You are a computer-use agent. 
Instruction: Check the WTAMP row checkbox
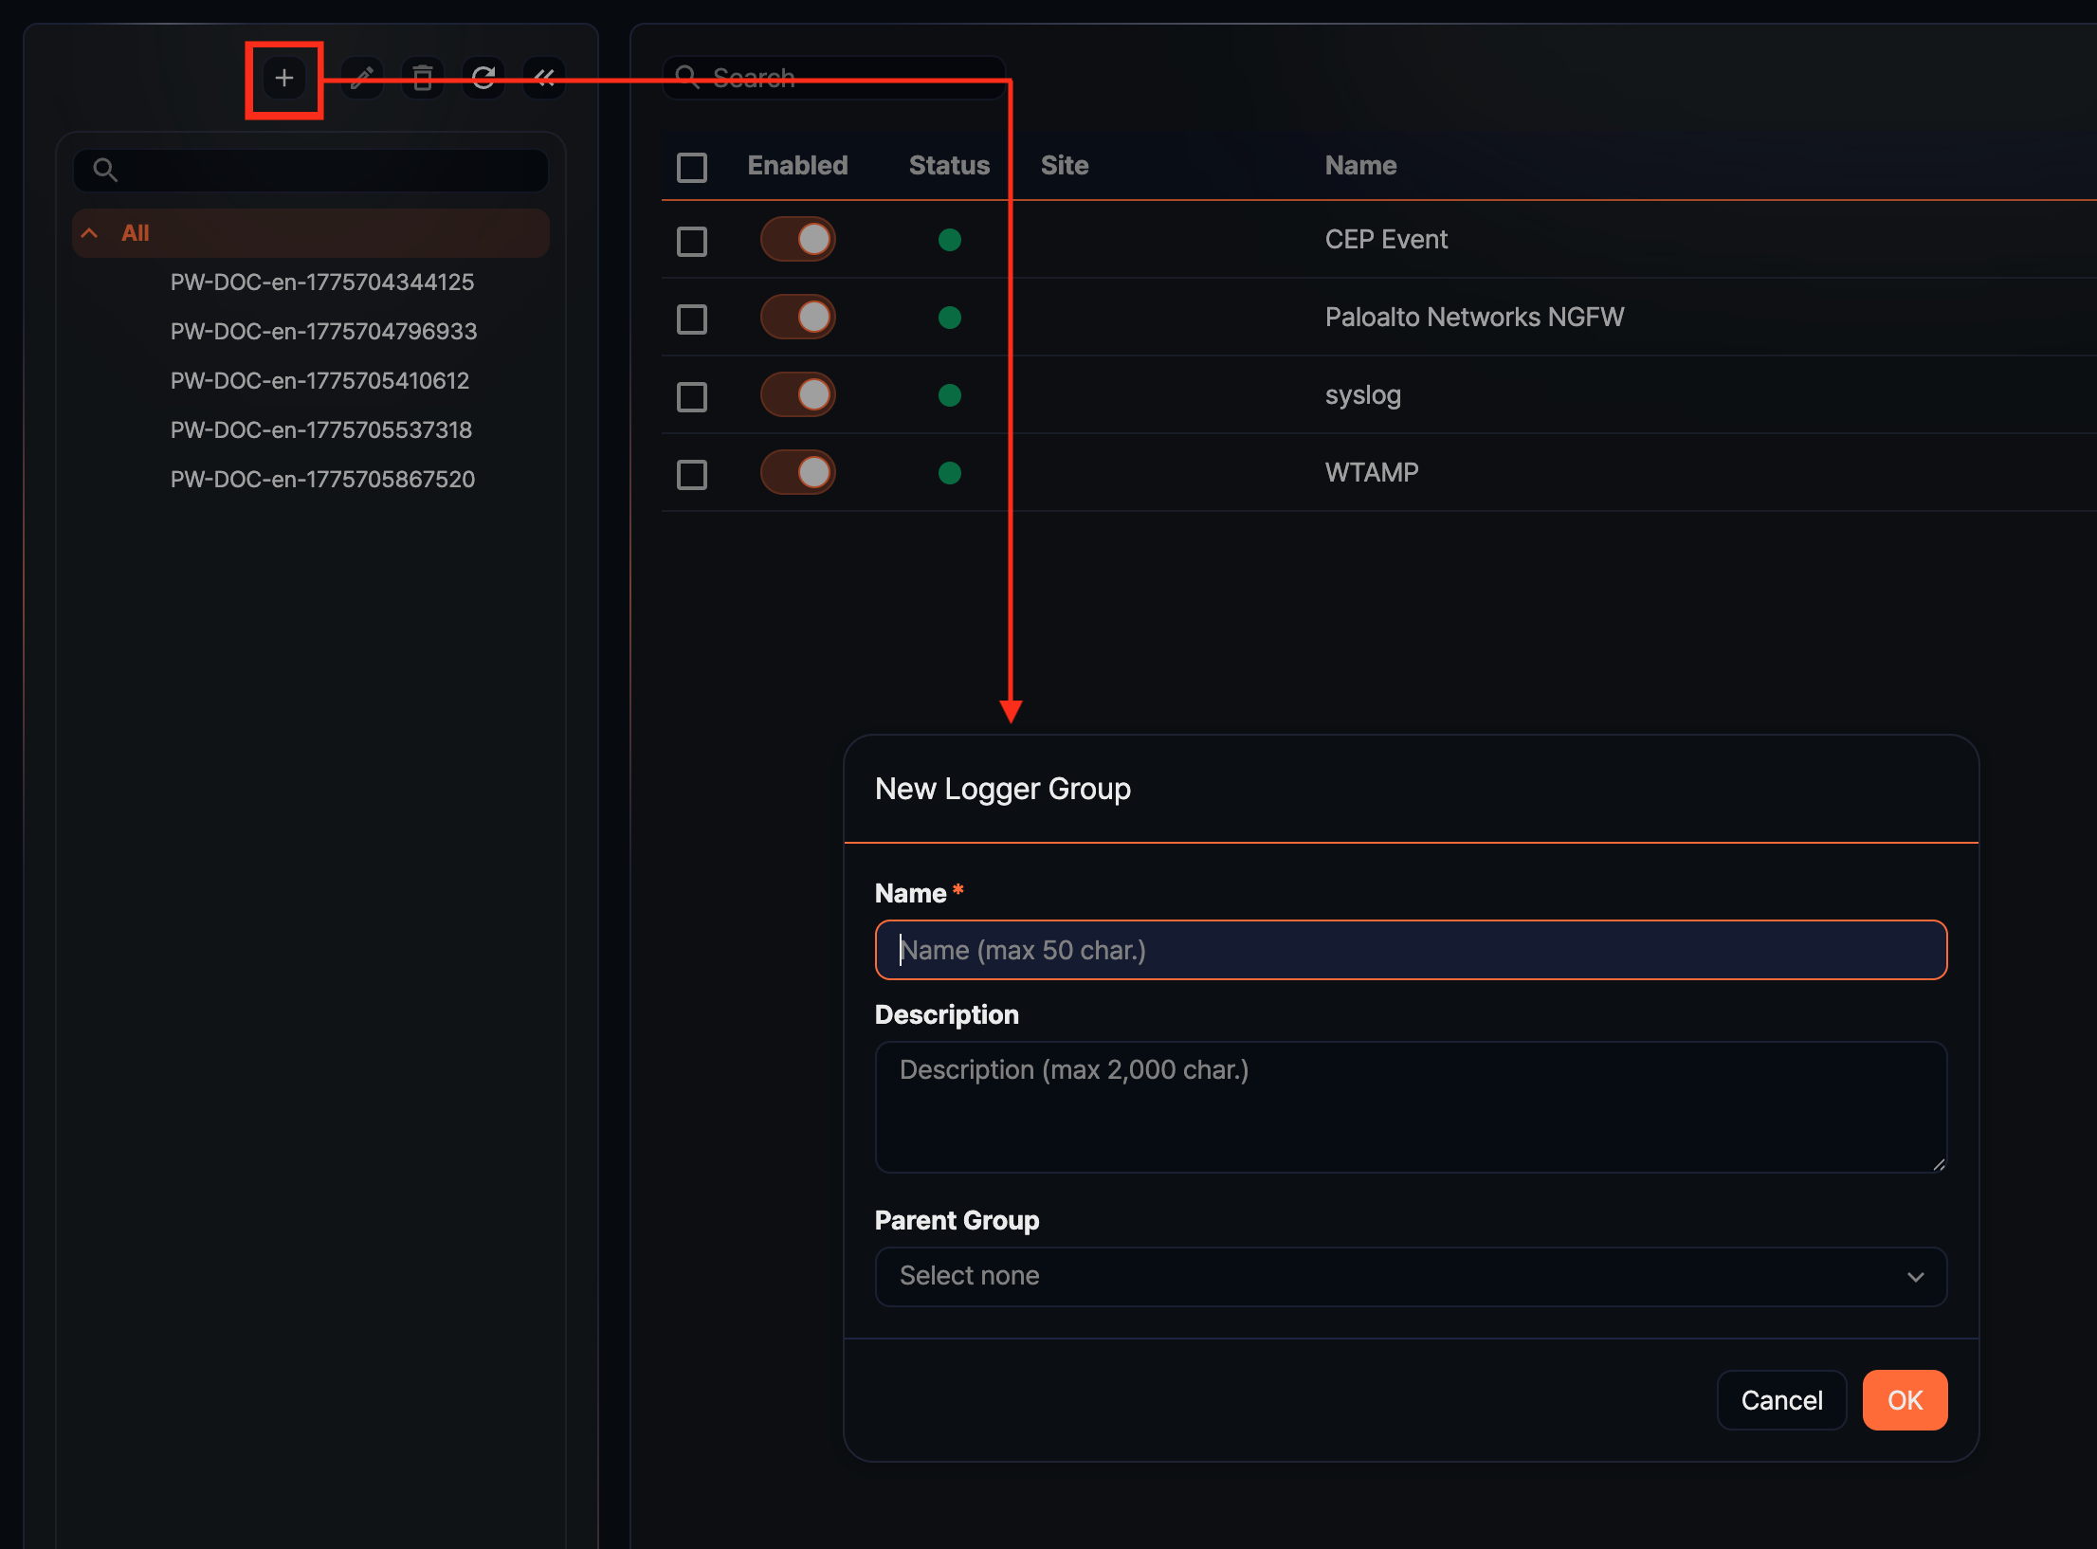(x=692, y=474)
